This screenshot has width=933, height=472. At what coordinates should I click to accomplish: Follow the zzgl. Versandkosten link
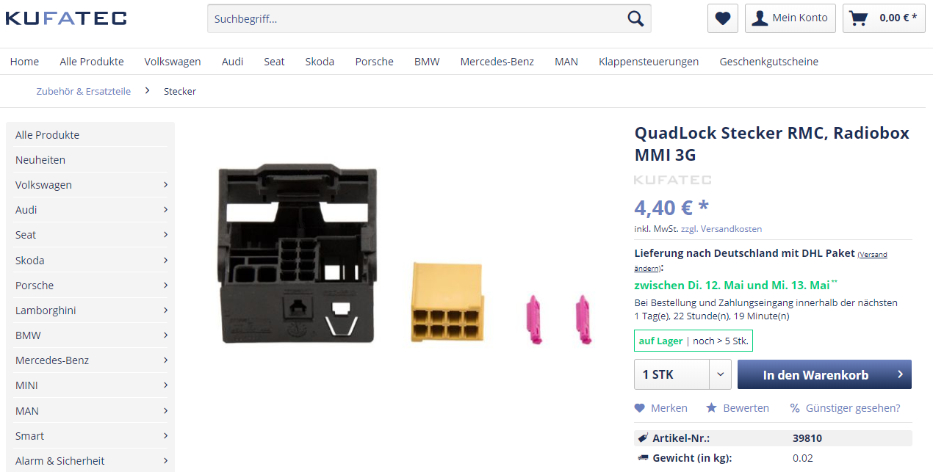coord(721,229)
